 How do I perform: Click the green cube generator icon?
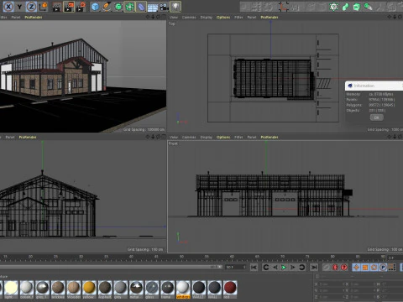click(357, 7)
